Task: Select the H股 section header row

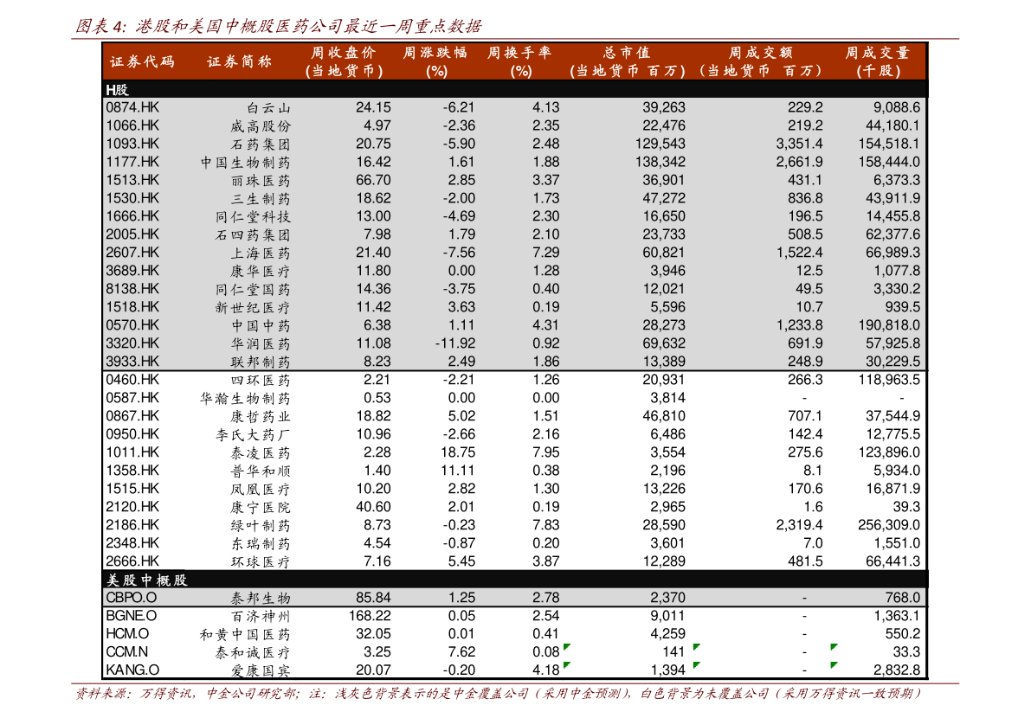Action: pyautogui.click(x=515, y=89)
